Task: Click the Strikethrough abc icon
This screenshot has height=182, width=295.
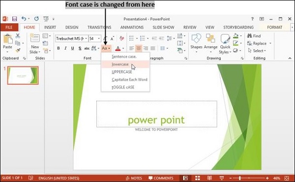Action: [87, 48]
